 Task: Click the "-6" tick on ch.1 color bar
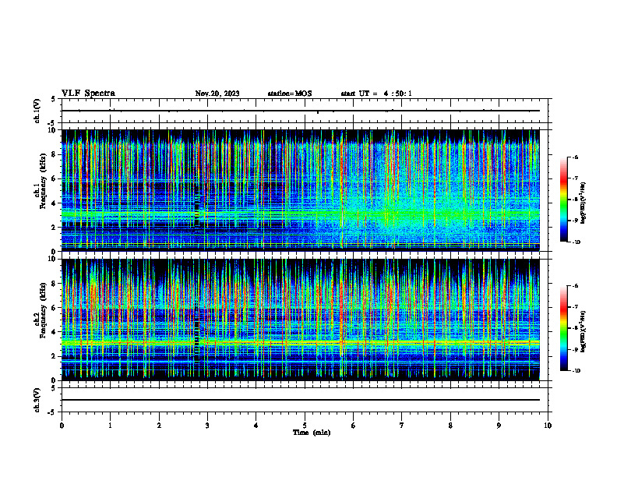coord(576,157)
